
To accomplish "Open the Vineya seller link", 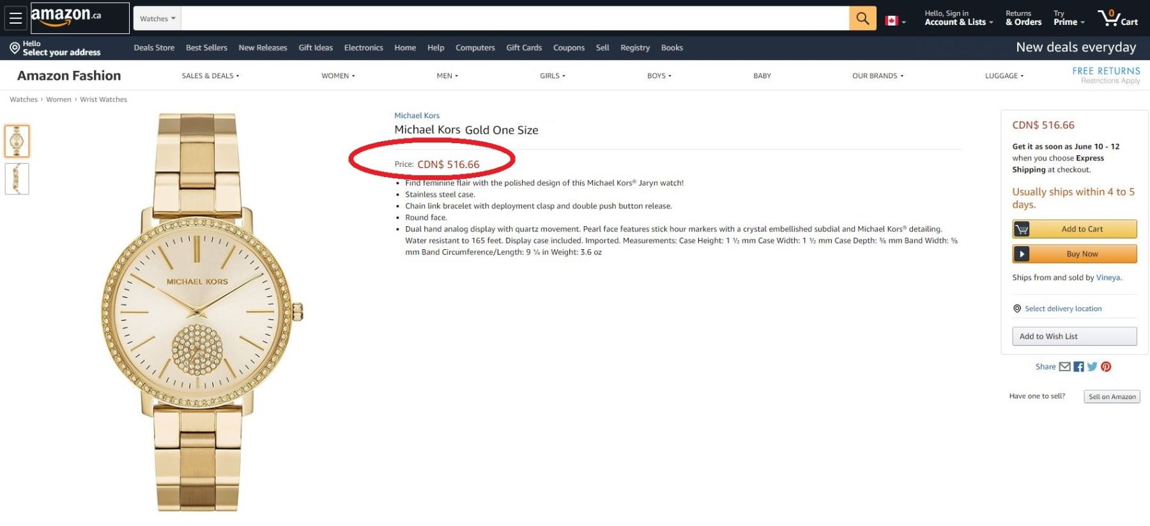I will click(1108, 277).
